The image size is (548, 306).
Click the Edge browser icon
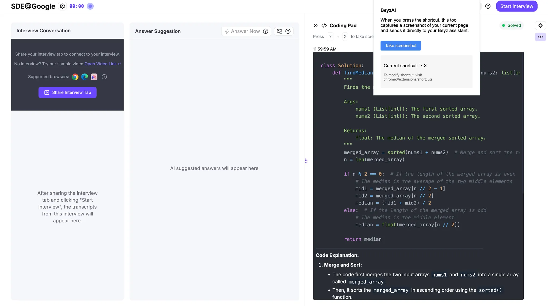point(85,77)
